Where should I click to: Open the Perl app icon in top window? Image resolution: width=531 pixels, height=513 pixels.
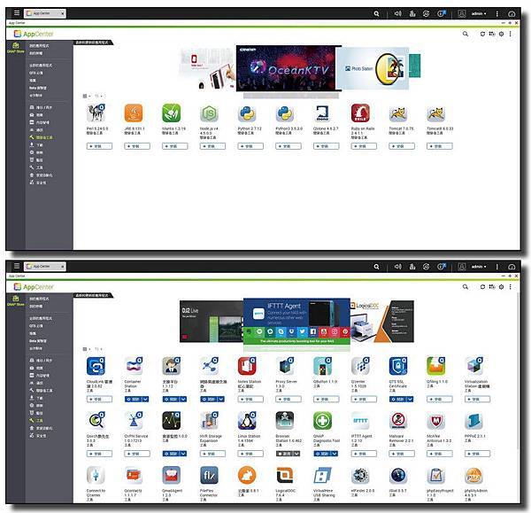tap(96, 113)
